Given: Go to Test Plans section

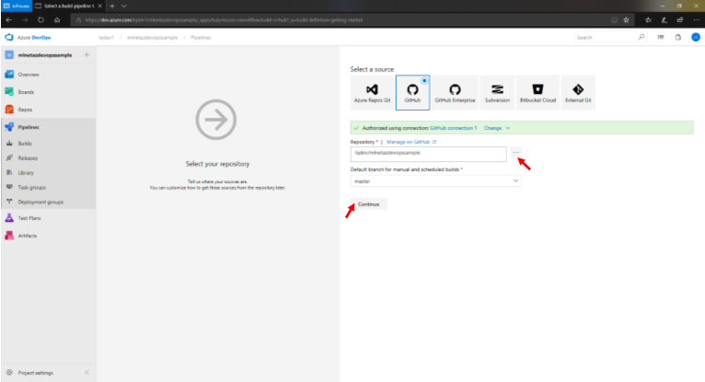Looking at the screenshot, I should pyautogui.click(x=29, y=218).
